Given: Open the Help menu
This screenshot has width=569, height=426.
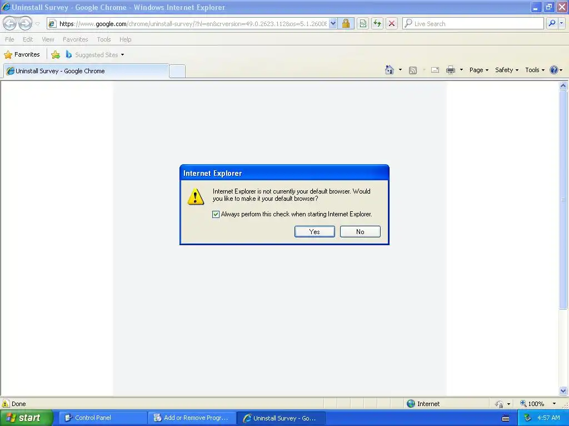Looking at the screenshot, I should 125,39.
